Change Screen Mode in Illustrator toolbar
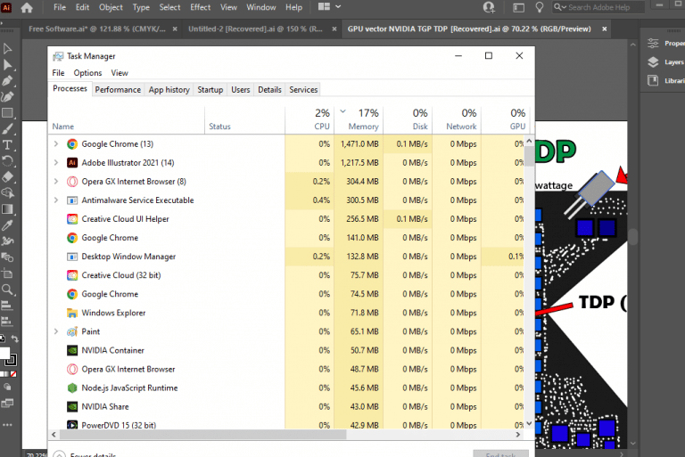The width and height of the screenshot is (685, 457). tap(7, 403)
